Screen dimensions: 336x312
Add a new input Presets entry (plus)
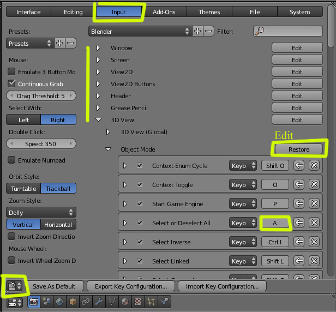pos(59,43)
